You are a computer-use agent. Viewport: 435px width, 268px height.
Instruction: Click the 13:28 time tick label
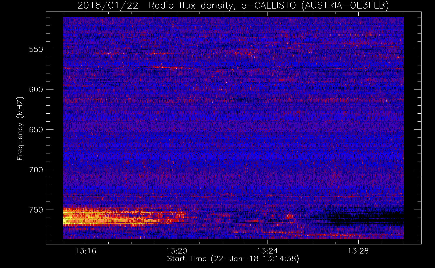pos(358,251)
